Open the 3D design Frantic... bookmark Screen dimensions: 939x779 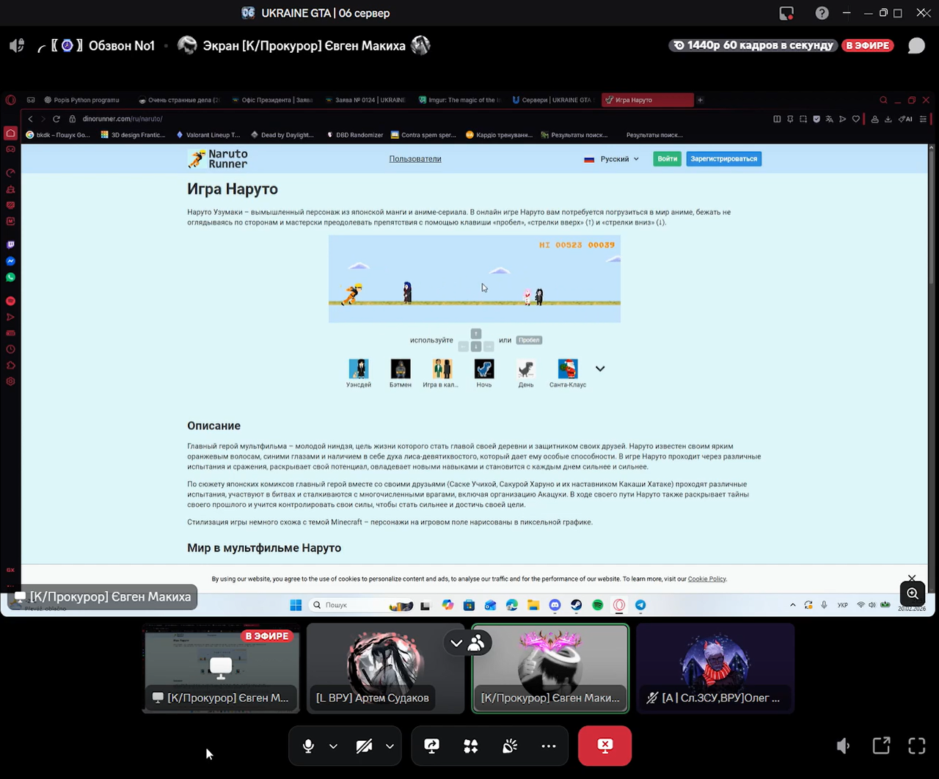coord(133,135)
